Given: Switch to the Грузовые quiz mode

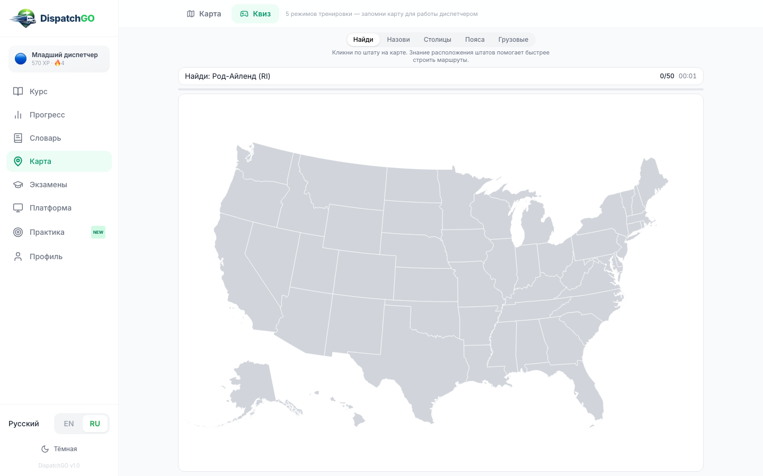Looking at the screenshot, I should click(x=513, y=40).
